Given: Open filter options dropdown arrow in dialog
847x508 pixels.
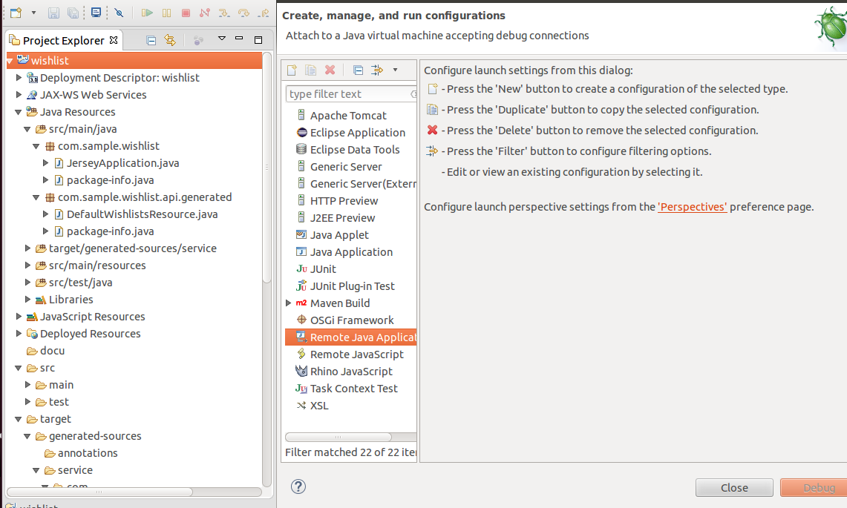Looking at the screenshot, I should [396, 70].
